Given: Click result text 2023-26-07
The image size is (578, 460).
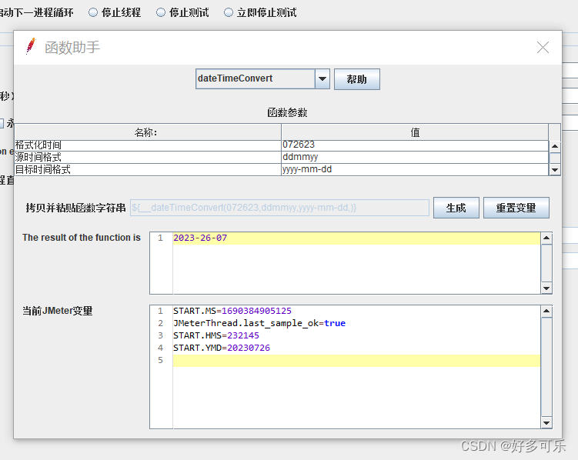Looking at the screenshot, I should tap(200, 238).
